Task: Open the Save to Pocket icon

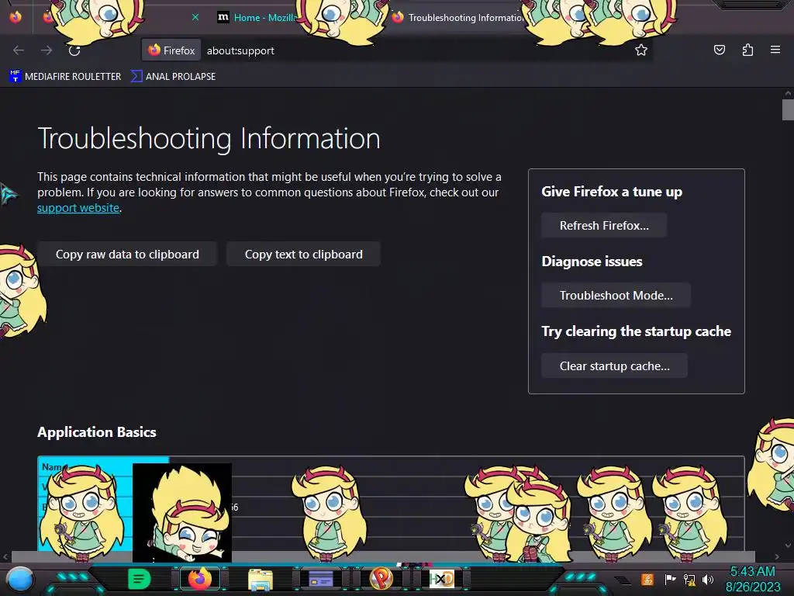Action: [720, 50]
